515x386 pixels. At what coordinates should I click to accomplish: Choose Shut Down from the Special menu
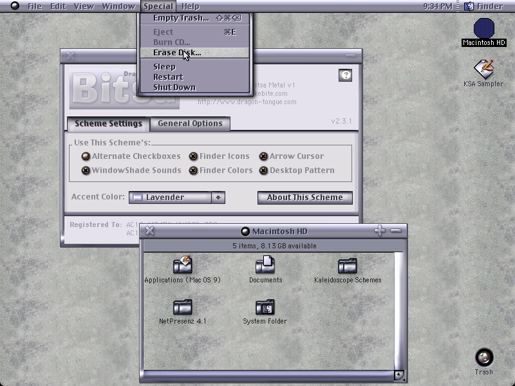coord(195,87)
